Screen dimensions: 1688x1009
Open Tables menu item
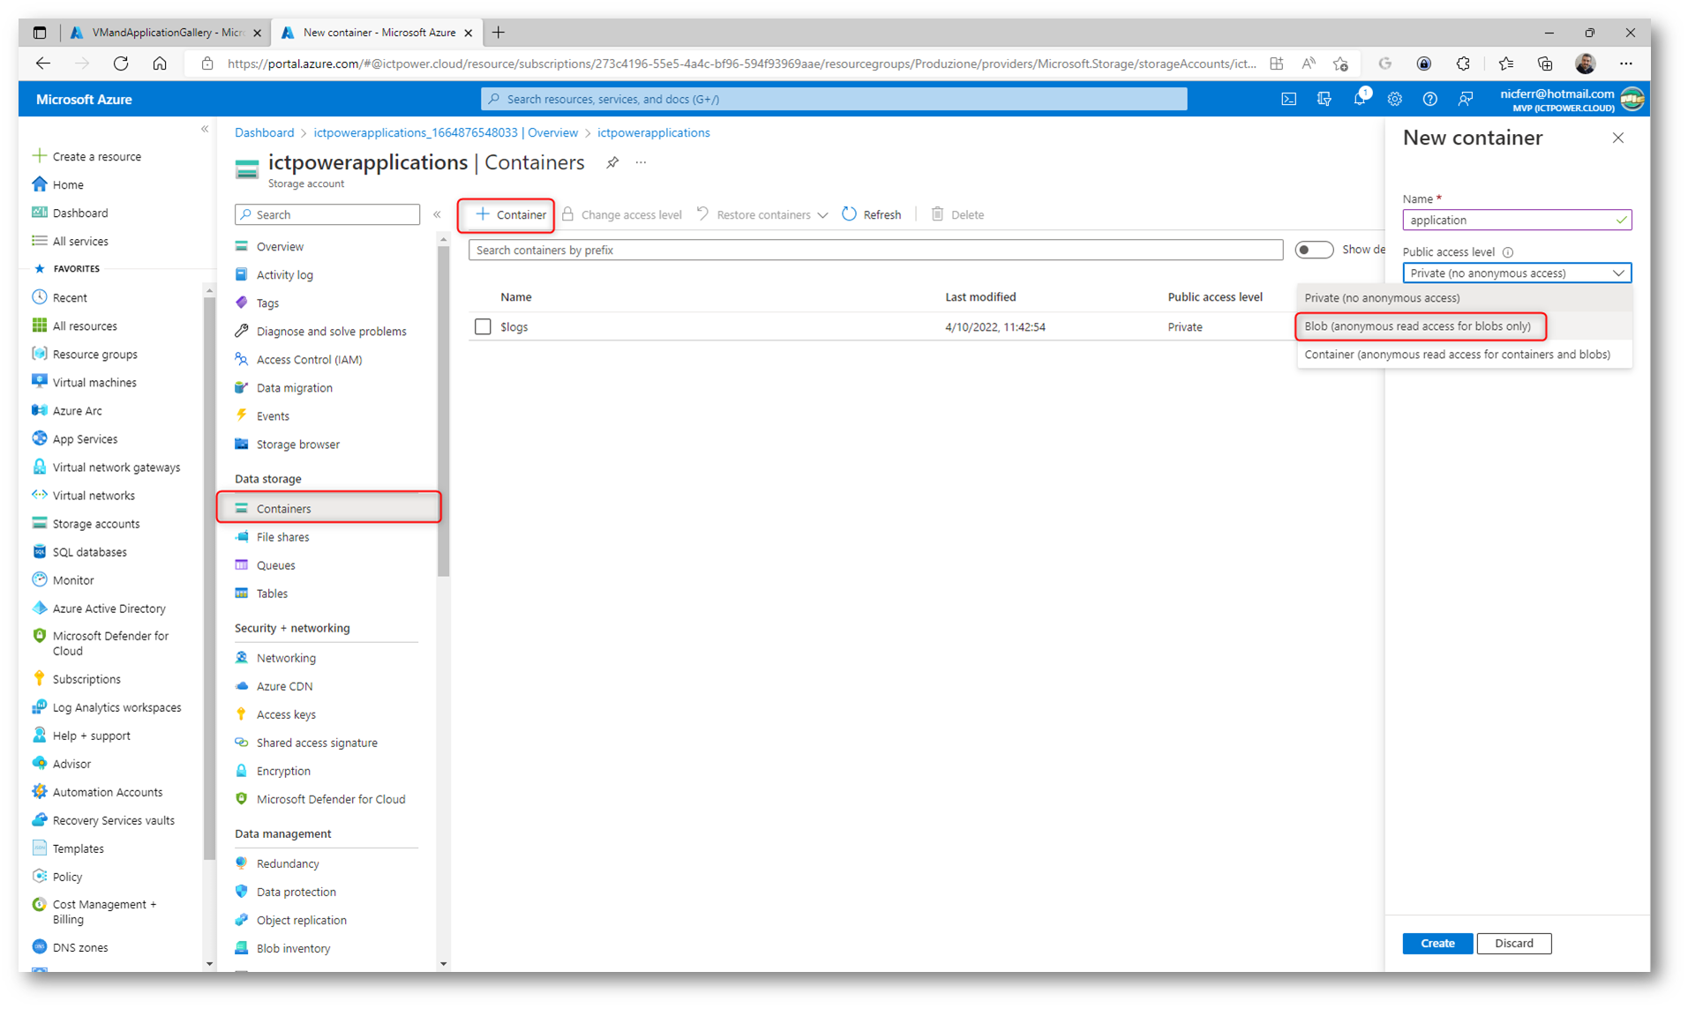pyautogui.click(x=272, y=594)
